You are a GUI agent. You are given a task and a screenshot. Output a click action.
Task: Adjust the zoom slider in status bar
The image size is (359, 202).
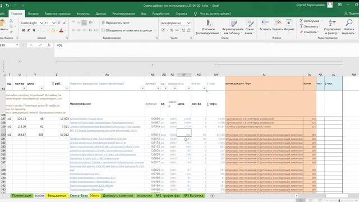point(339,200)
